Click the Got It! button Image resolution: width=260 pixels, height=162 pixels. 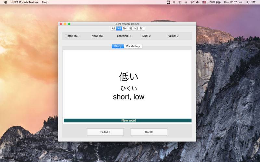[149, 132]
